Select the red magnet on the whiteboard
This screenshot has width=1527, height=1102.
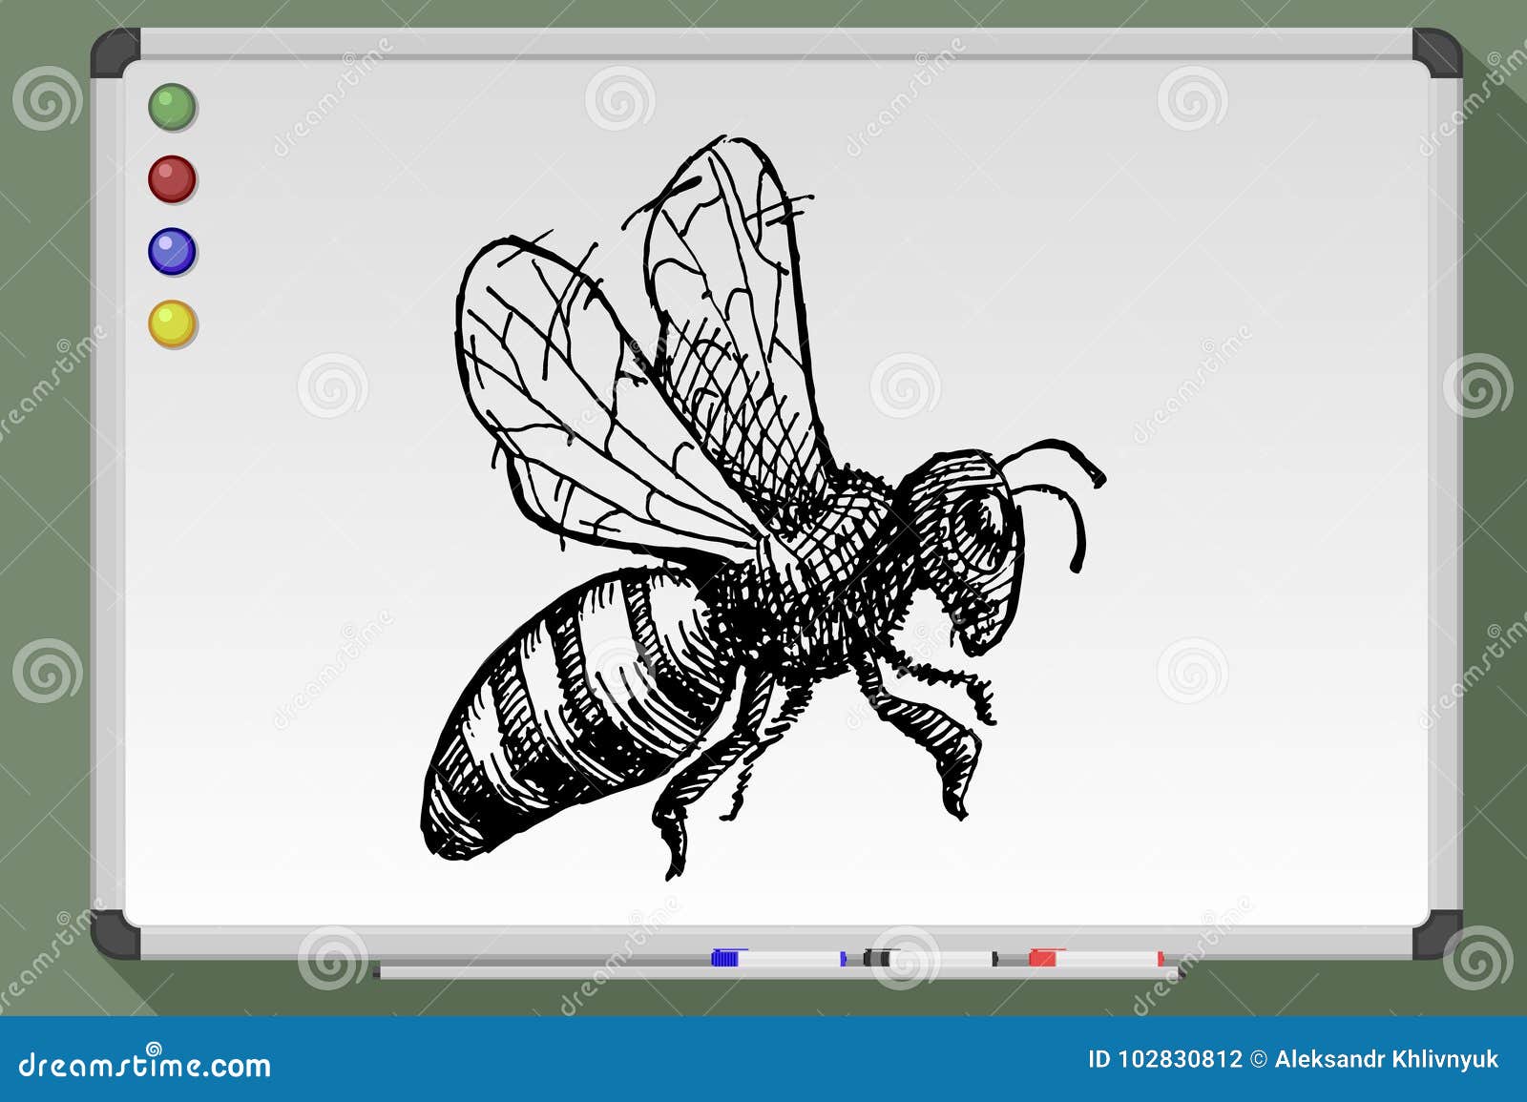click(x=172, y=177)
